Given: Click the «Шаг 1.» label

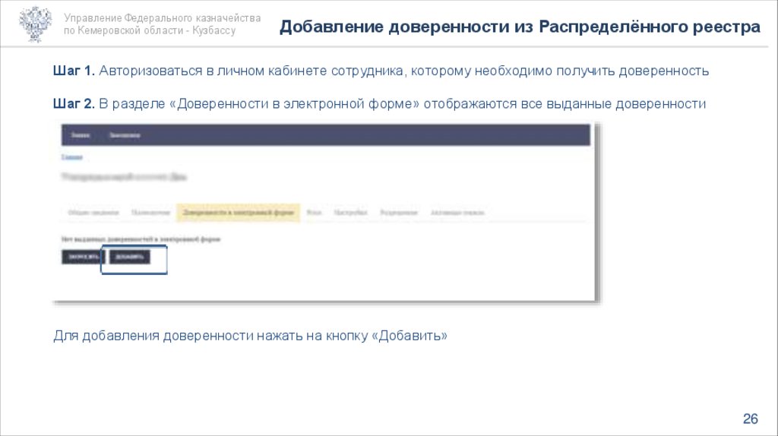Looking at the screenshot, I should click(74, 71).
